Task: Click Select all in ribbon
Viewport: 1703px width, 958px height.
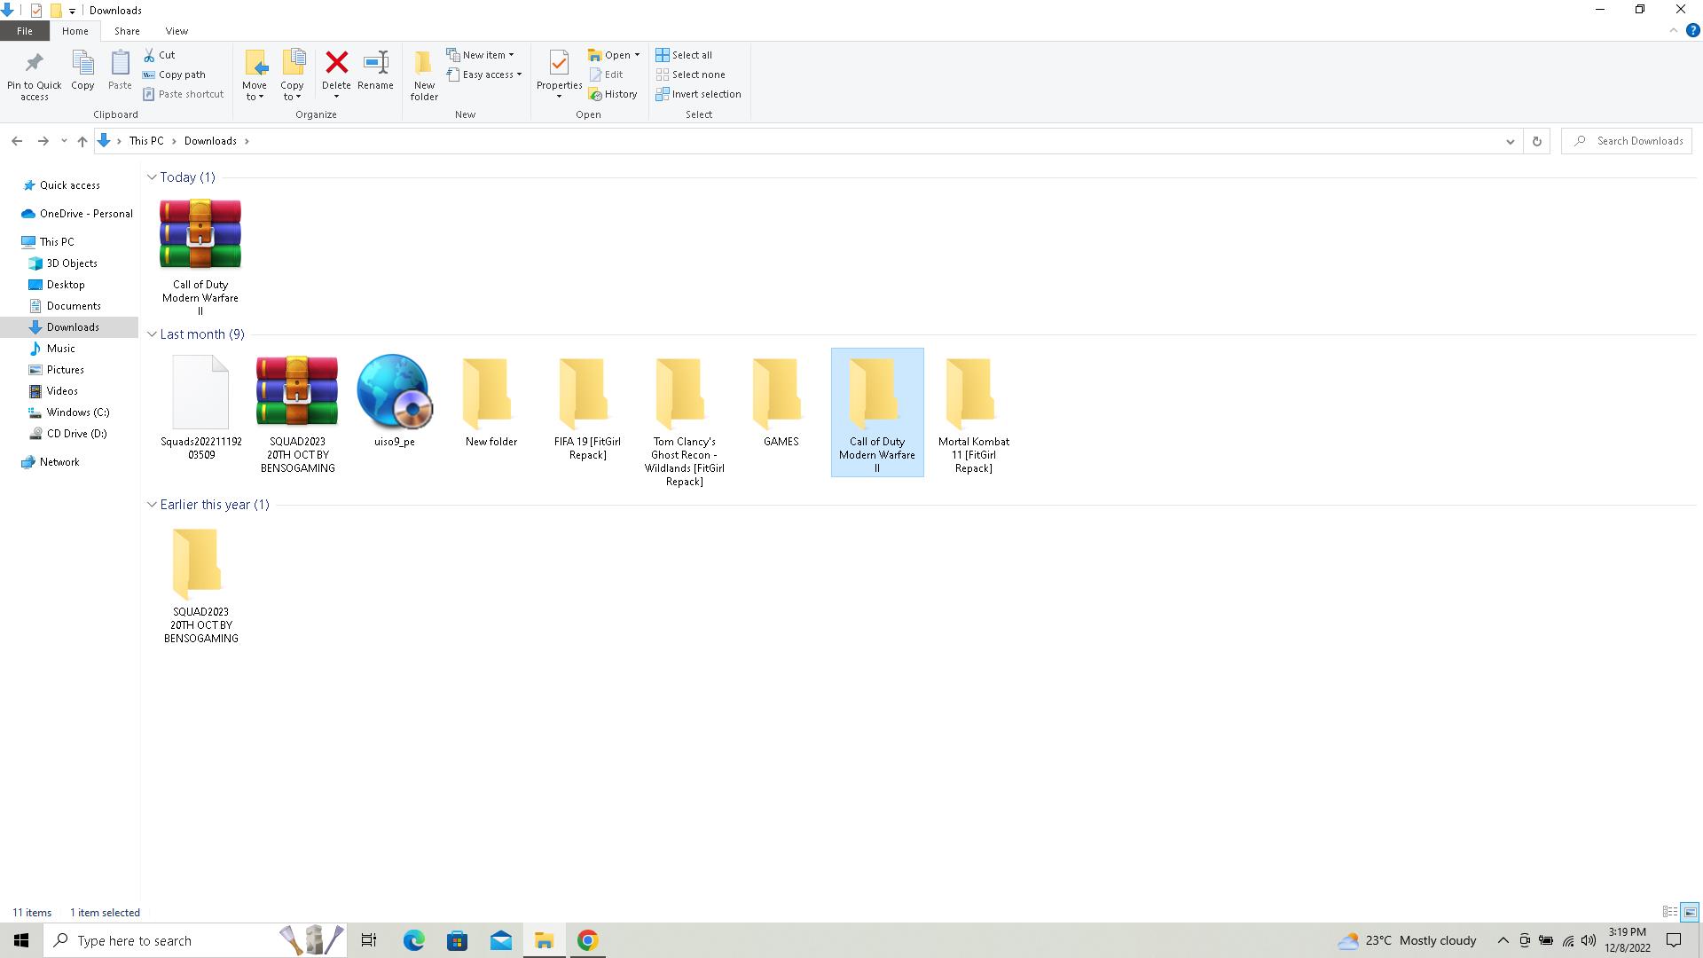Action: (684, 55)
